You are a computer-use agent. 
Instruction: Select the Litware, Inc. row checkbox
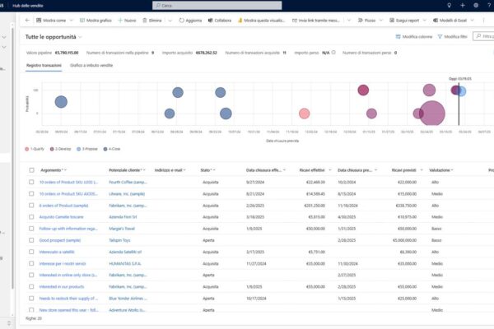31,193
